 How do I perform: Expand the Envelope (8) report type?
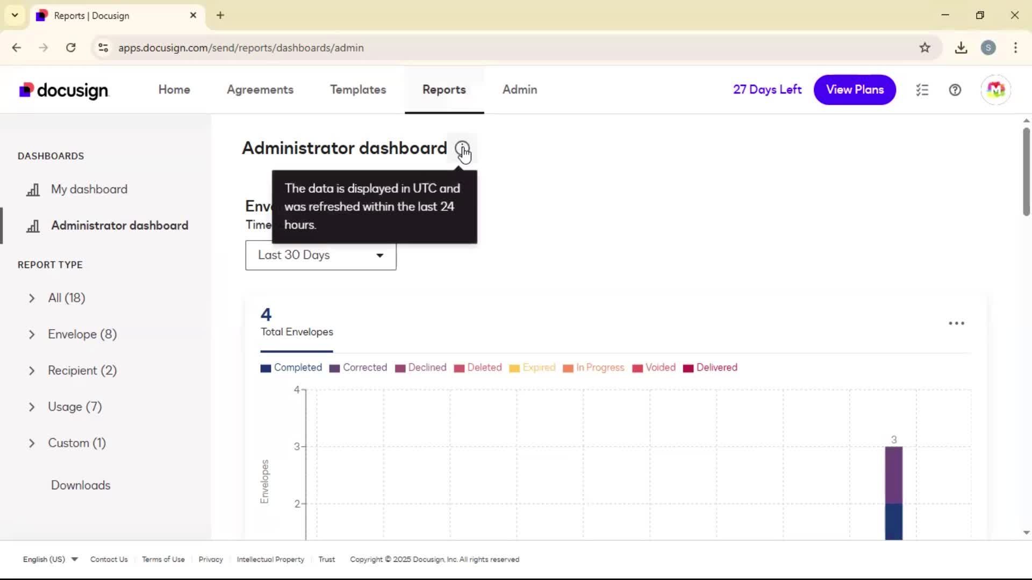[x=32, y=335]
